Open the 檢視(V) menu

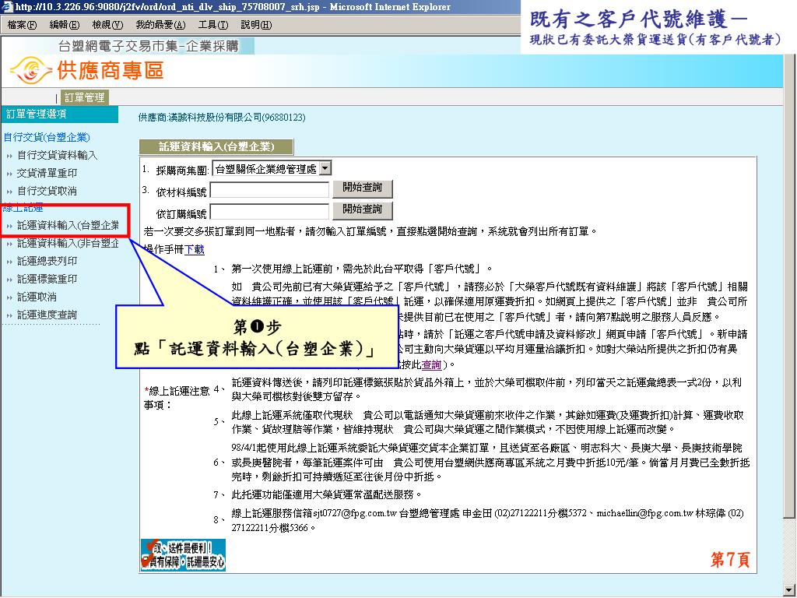click(x=107, y=24)
